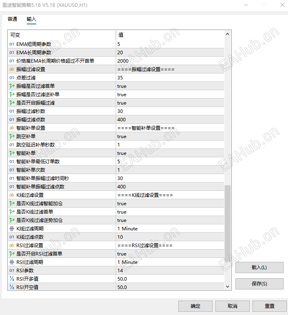
Task: Click the scrollbar up arrow
Action: (x=228, y=34)
